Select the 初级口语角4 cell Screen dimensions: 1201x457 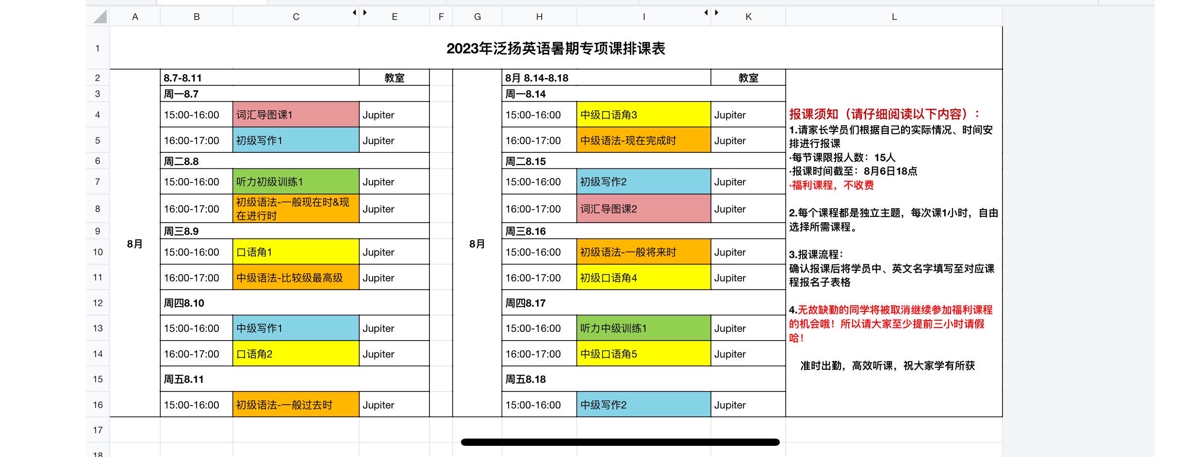click(644, 277)
